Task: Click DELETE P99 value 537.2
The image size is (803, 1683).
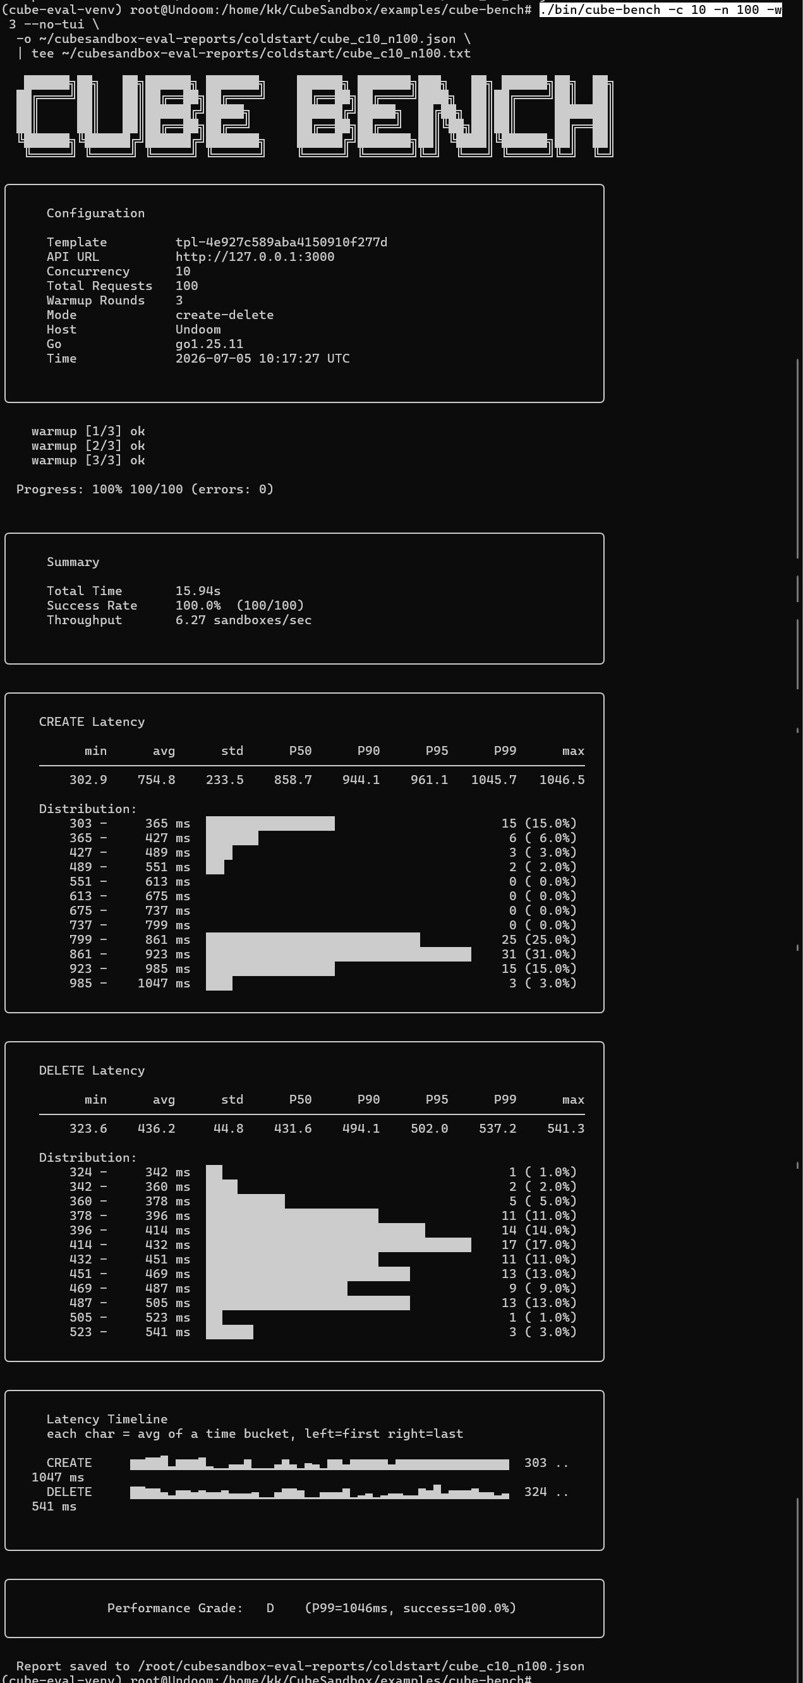Action: [497, 1128]
